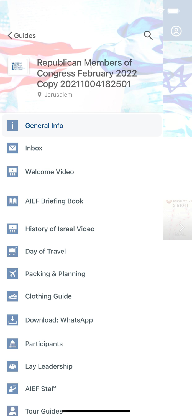Expand the map panel with the right chevron
The width and height of the screenshot is (192, 416).
click(x=182, y=227)
